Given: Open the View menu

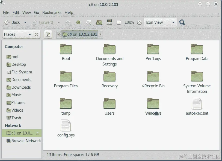Looking at the screenshot, I should click(26, 13).
